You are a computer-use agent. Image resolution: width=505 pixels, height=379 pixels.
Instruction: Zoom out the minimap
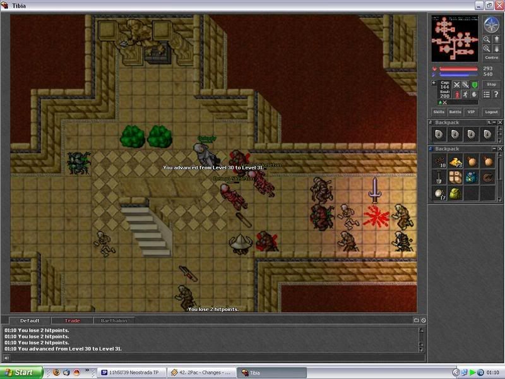[487, 39]
